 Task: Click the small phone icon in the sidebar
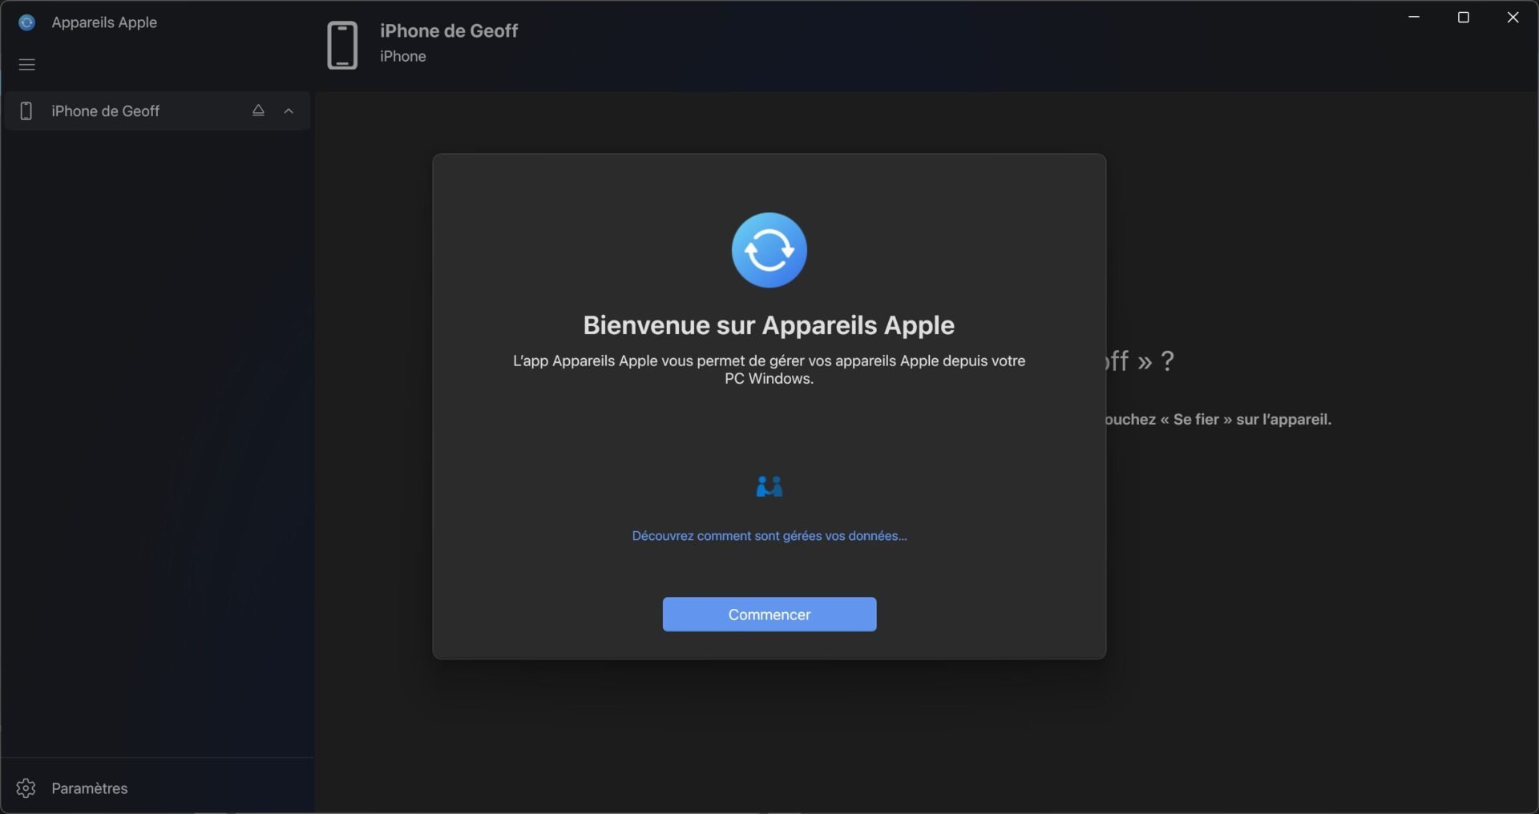[x=26, y=111]
